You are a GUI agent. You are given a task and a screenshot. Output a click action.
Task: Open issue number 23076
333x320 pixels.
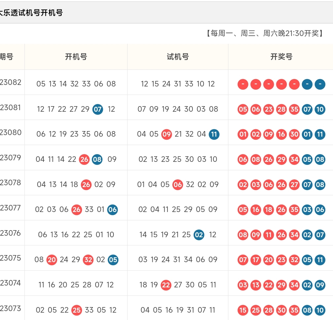[10, 233]
